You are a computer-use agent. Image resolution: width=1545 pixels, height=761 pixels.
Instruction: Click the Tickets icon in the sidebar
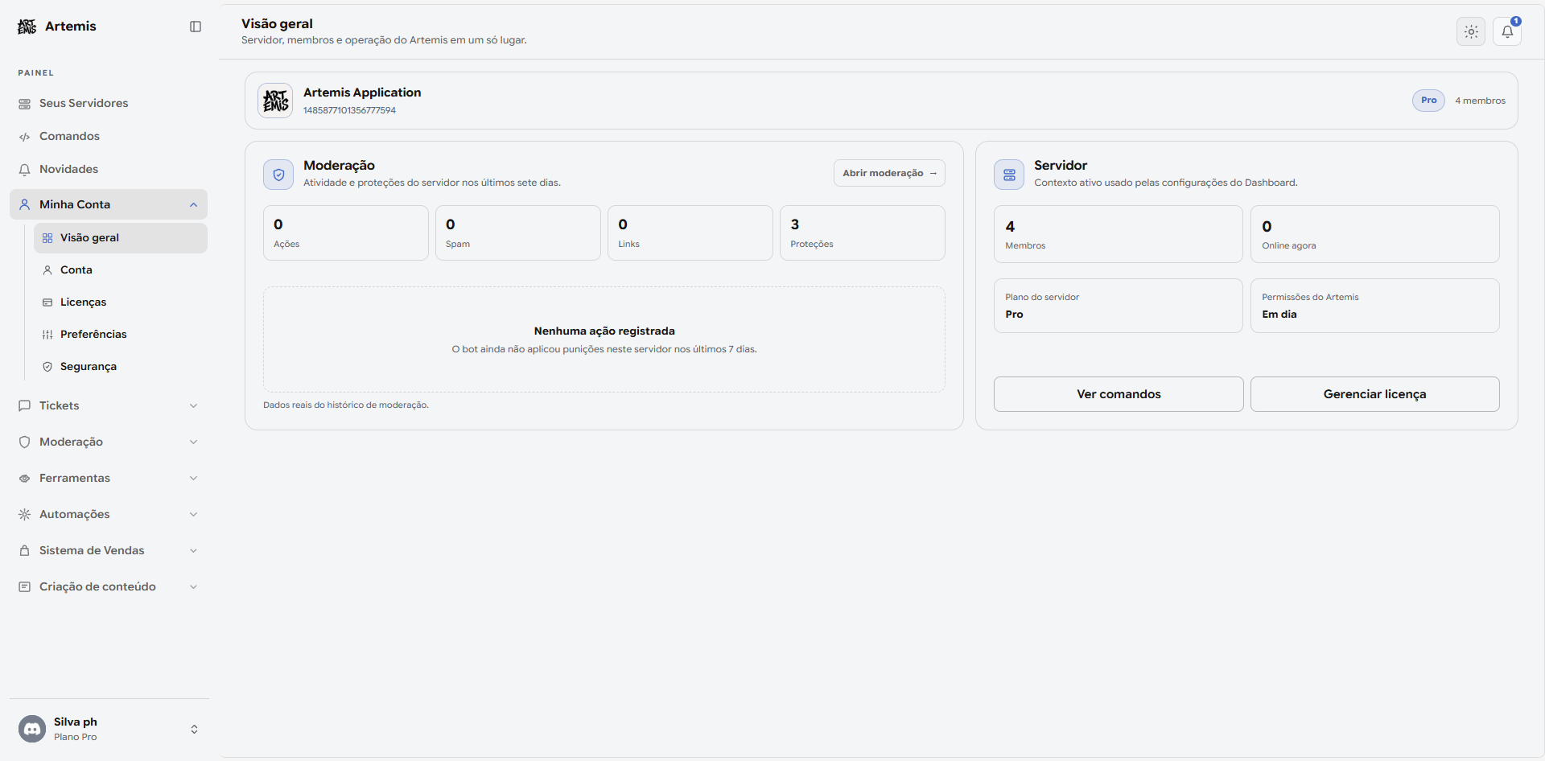[25, 405]
